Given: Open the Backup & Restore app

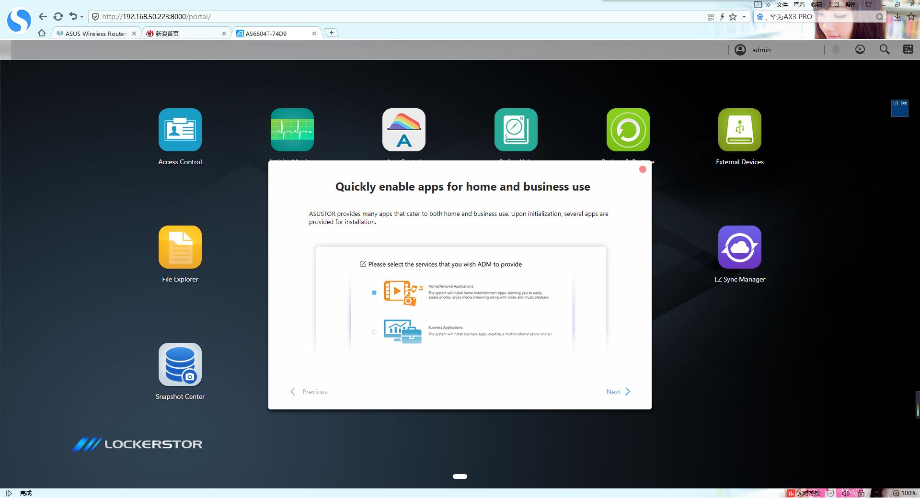Looking at the screenshot, I should pyautogui.click(x=628, y=130).
